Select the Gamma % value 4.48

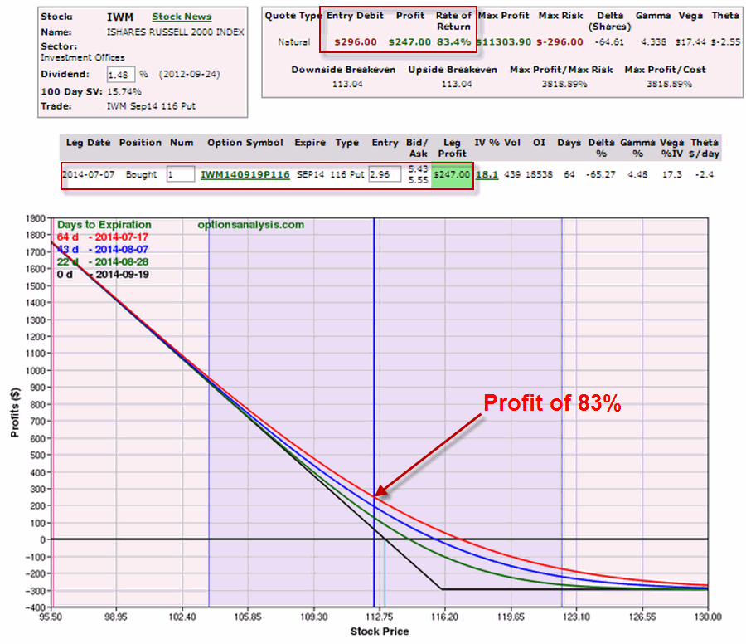click(x=637, y=175)
